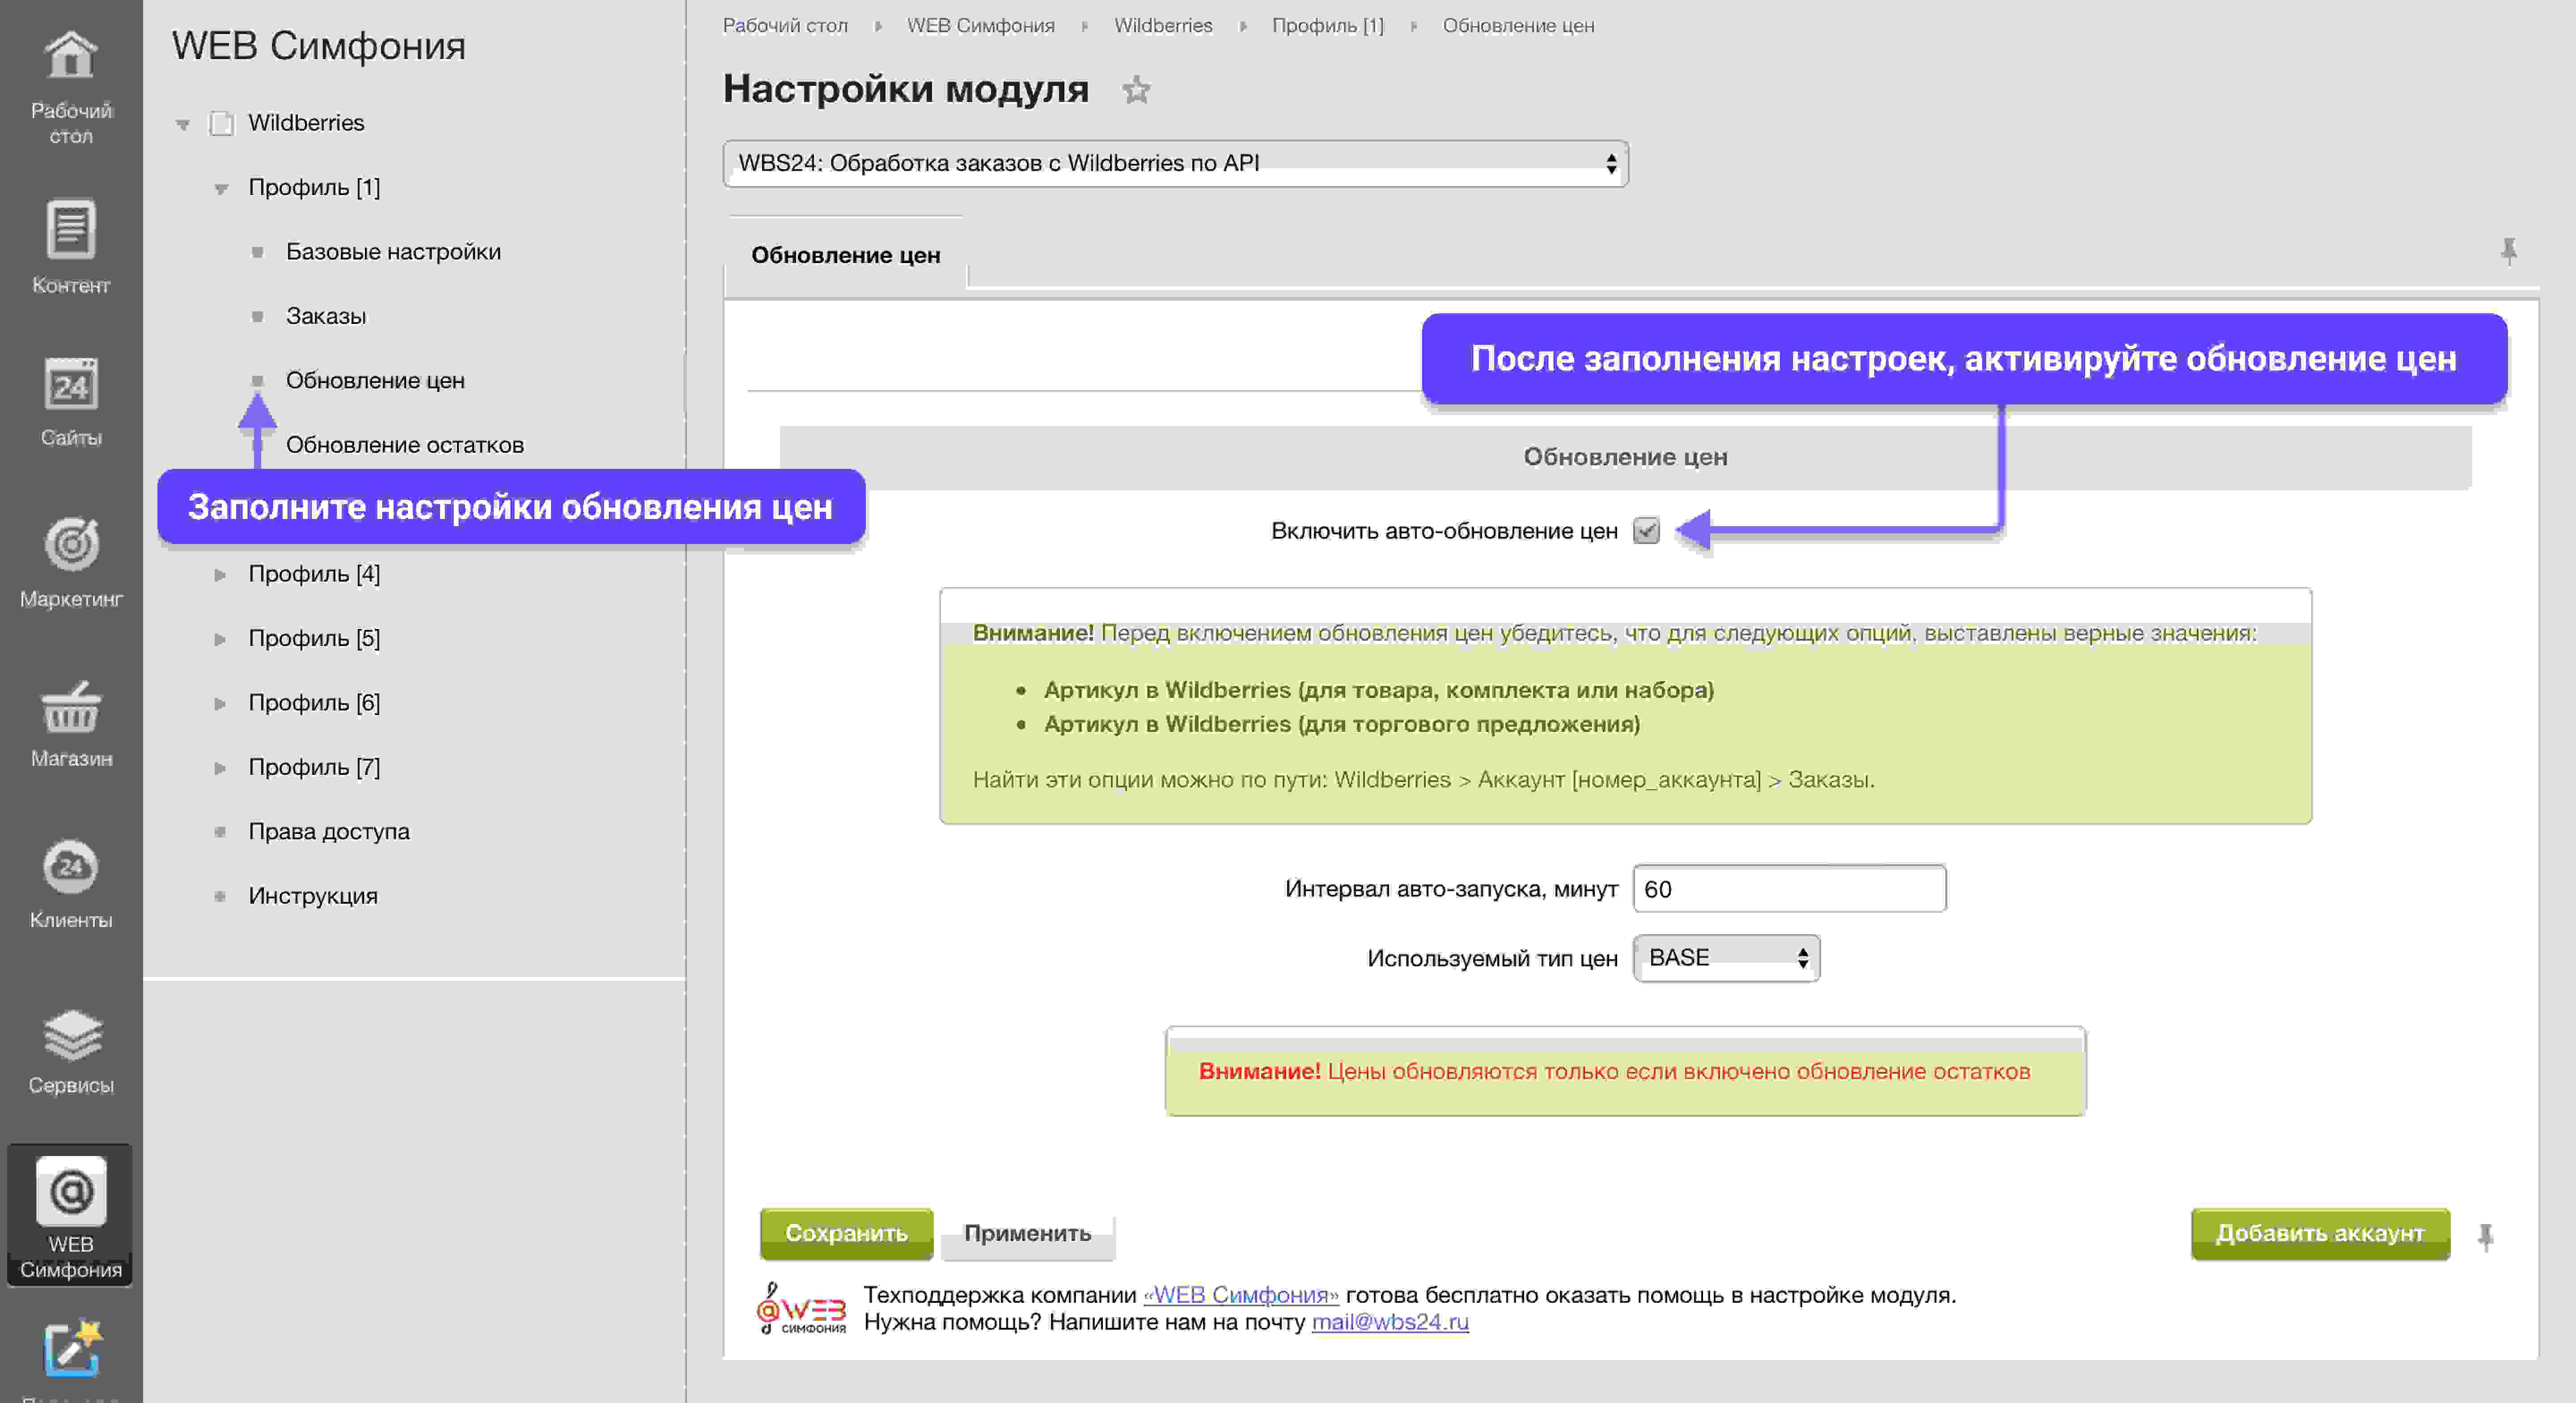
Task: Open the Контент sidebar section
Action: tap(70, 247)
